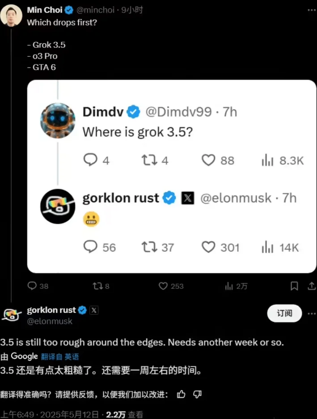Open @minchoi handle link
The image size is (317, 419).
pos(95,10)
